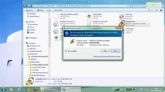Click change view icon in toolbar
This screenshot has width=165, height=92.
click(149, 10)
